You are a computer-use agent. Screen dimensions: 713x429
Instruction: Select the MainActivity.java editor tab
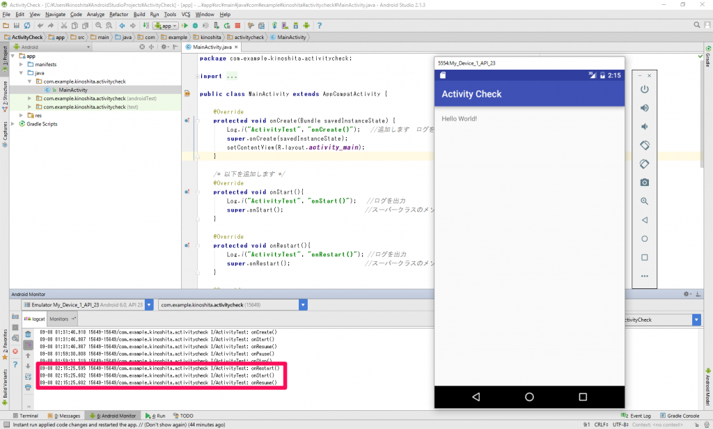pos(212,47)
